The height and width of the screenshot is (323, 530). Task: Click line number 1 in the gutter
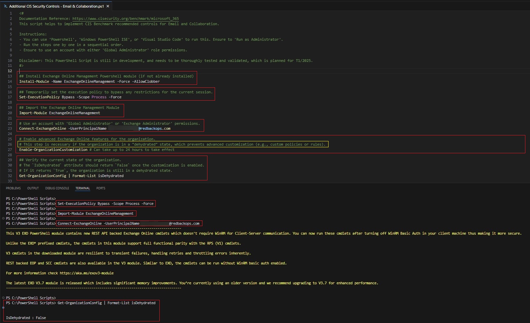[x=11, y=13]
